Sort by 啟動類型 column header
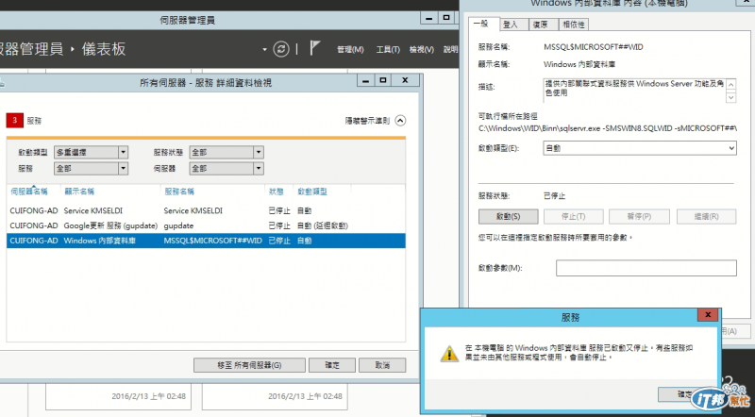This screenshot has width=755, height=417. (x=312, y=192)
